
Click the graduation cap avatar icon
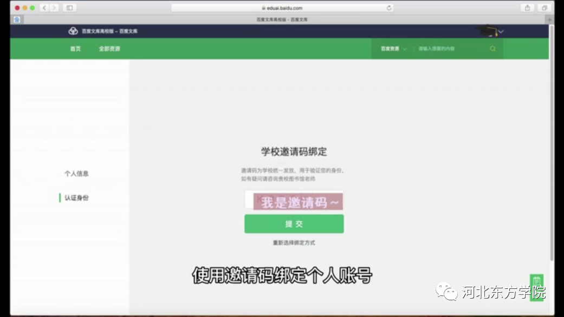click(x=487, y=30)
